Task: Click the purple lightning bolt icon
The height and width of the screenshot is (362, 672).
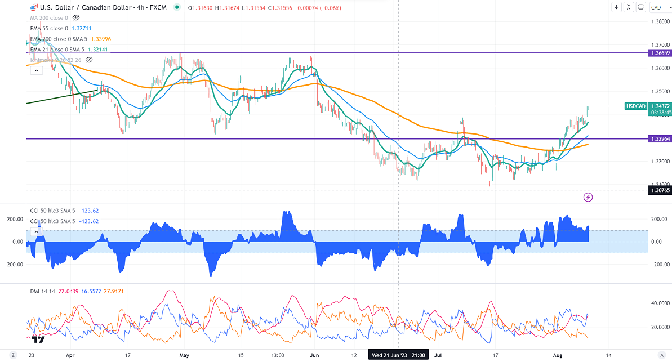Action: point(588,197)
